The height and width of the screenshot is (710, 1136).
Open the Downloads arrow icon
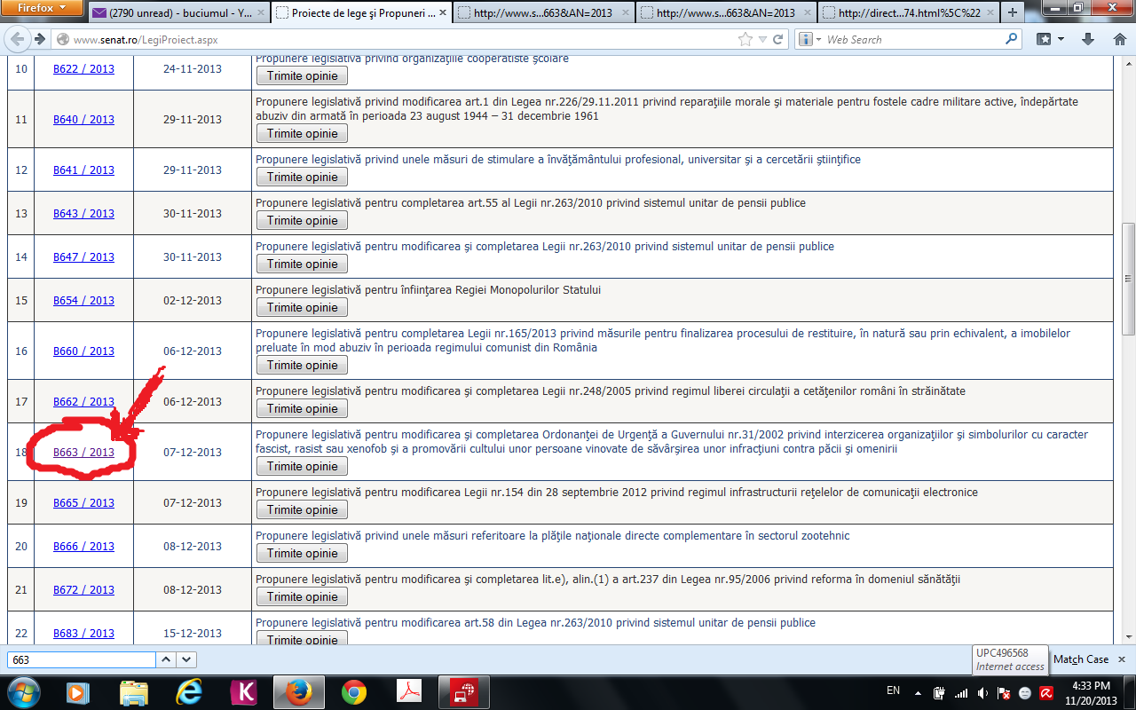coord(1088,40)
